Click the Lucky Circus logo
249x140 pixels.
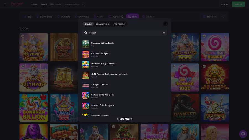point(17,4)
